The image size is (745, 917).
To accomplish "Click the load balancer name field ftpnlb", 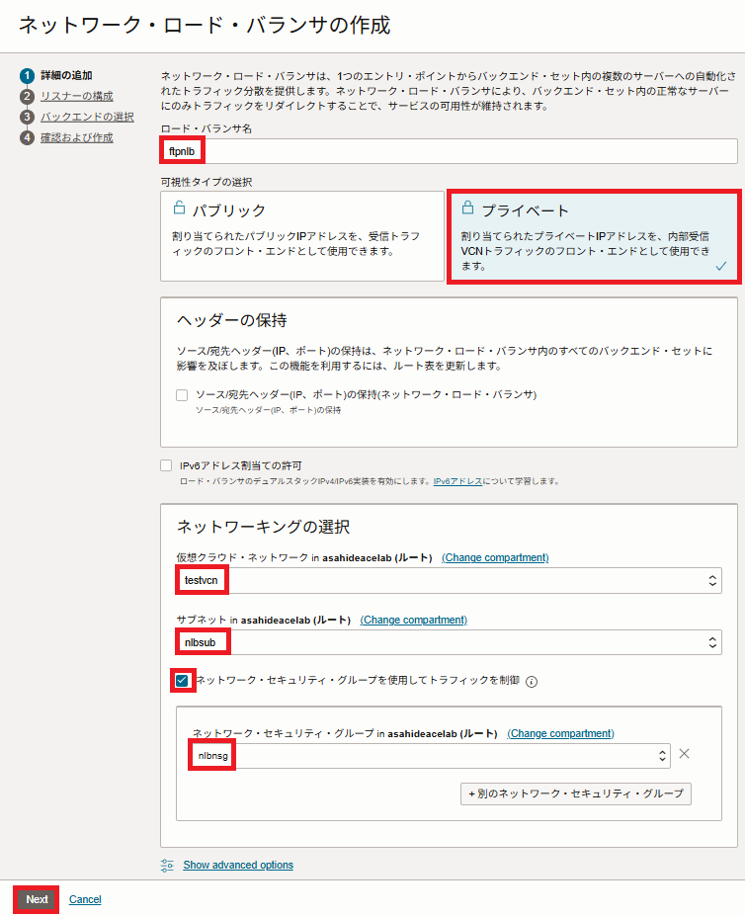I will point(450,151).
